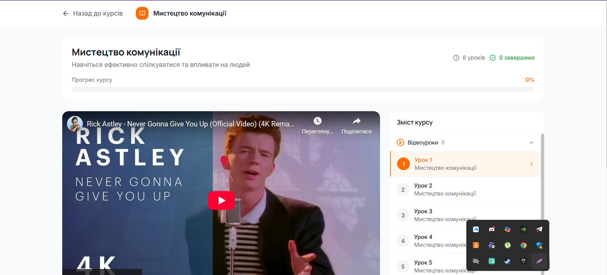The width and height of the screenshot is (607, 275).
Task: Open Google Chrome tray icon
Action: tap(524, 245)
